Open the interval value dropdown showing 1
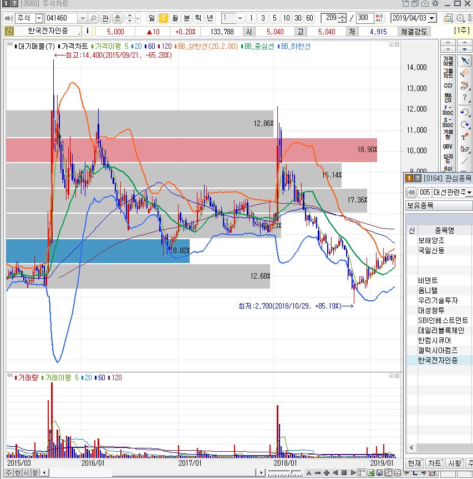Screen dimensions: 473x479 pos(240,18)
